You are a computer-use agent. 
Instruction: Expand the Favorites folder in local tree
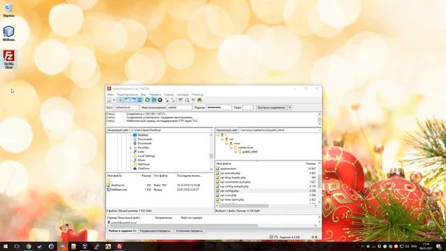click(130, 148)
